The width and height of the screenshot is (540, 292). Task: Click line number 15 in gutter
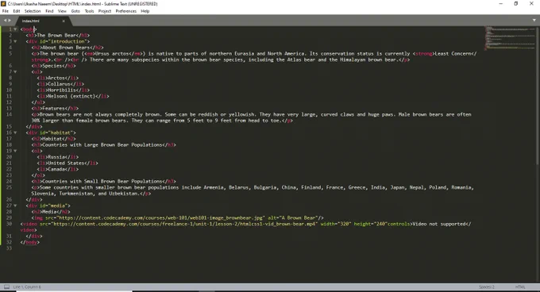pos(9,127)
